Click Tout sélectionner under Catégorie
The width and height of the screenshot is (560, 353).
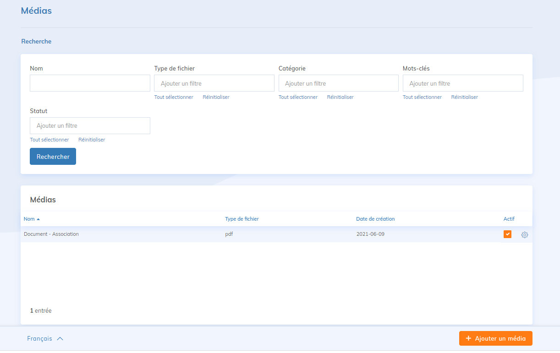(x=298, y=97)
